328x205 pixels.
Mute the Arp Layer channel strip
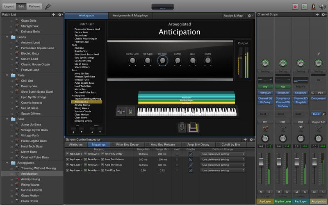coord(260,192)
